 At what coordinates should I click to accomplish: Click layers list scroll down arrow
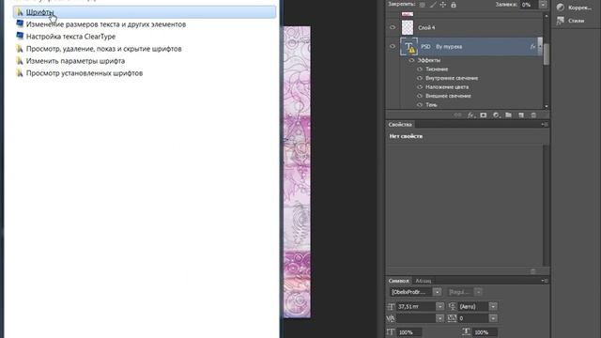[547, 106]
